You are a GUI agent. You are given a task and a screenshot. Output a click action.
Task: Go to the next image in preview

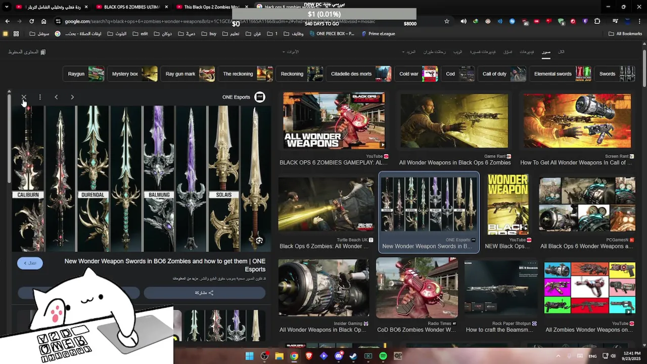pos(72,97)
